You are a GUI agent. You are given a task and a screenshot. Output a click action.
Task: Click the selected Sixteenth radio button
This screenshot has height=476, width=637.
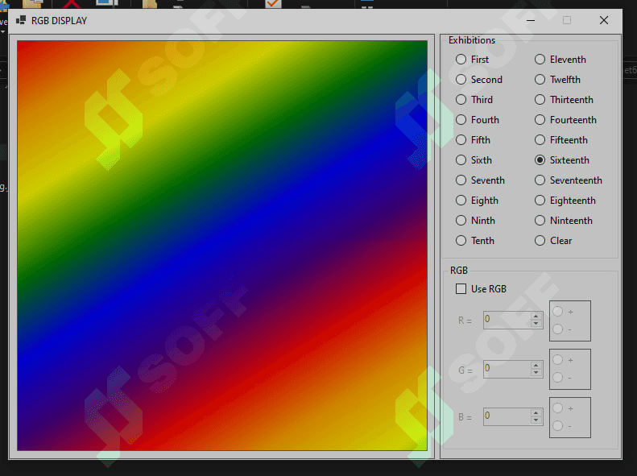click(x=540, y=160)
